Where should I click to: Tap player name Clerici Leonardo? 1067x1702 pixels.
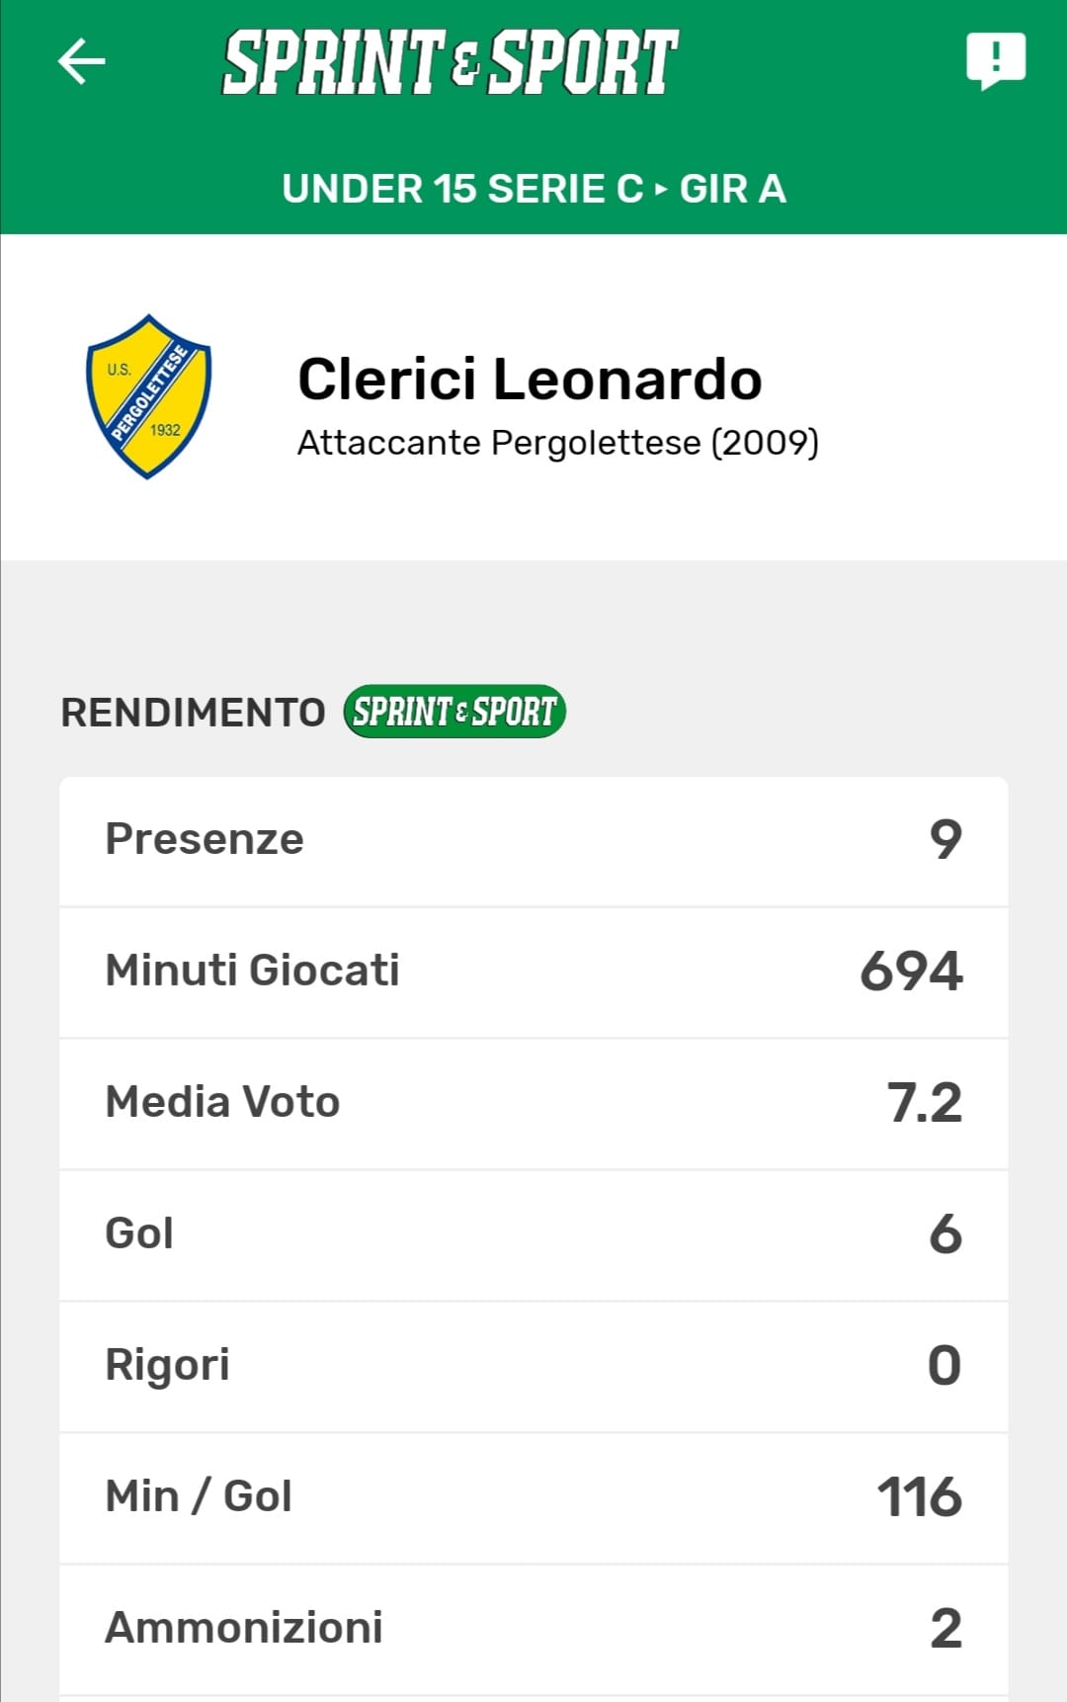[530, 380]
